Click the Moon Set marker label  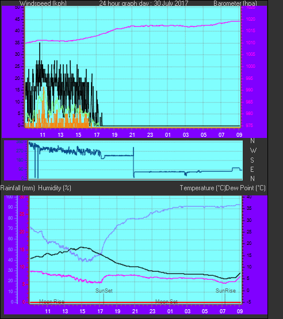[166, 302]
